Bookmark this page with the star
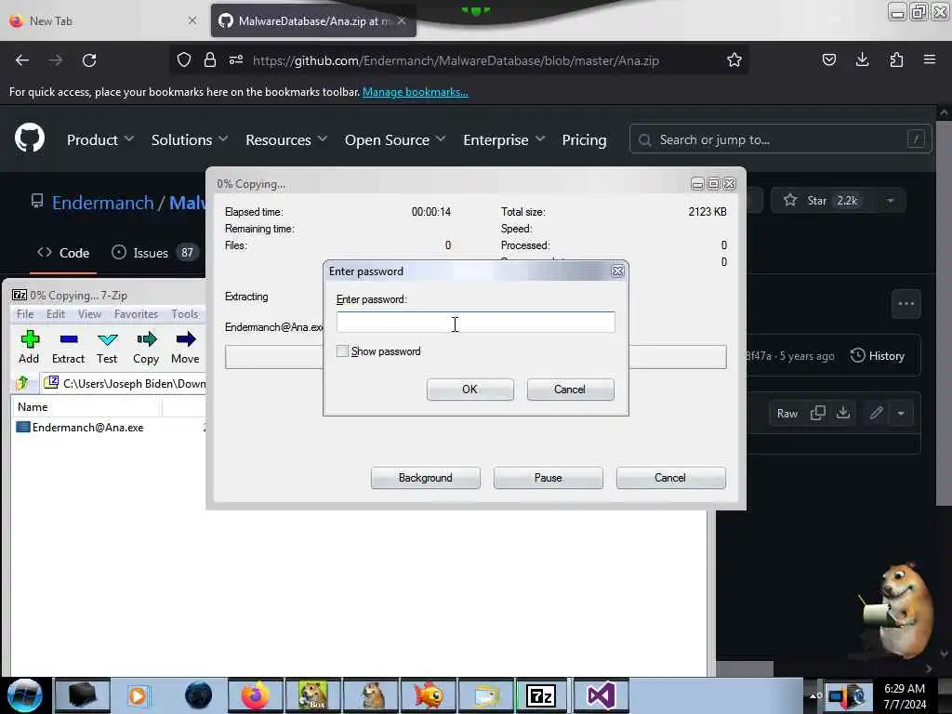 (734, 60)
